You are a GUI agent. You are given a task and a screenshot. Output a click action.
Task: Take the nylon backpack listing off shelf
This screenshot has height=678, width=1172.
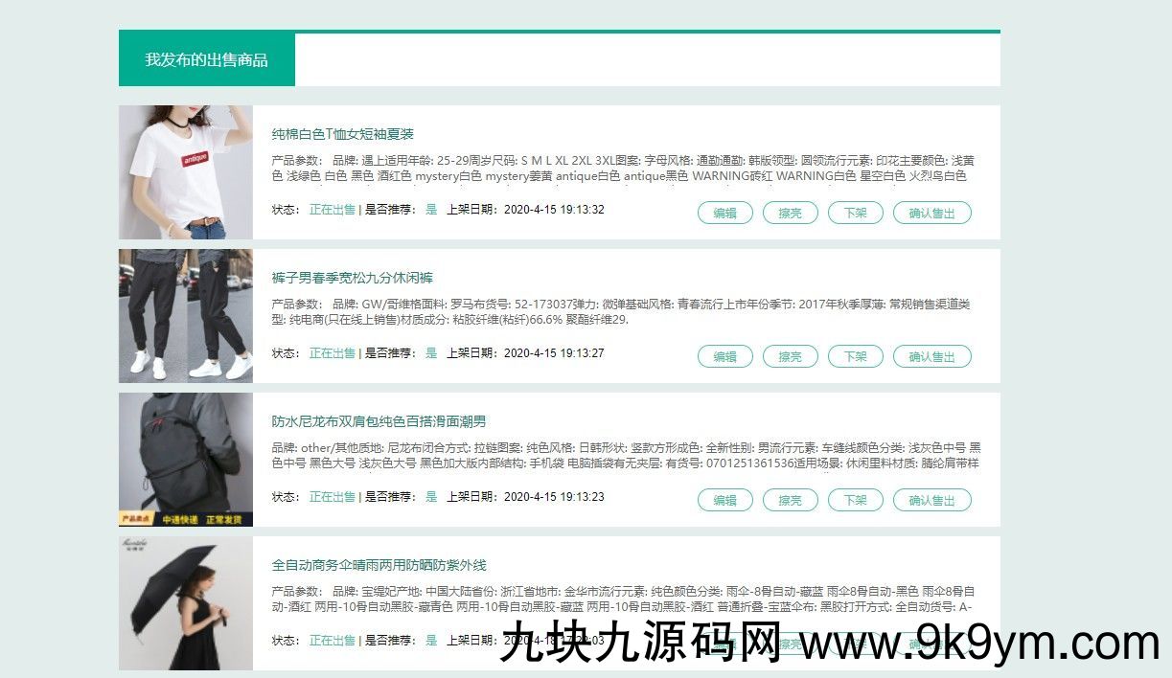pos(855,500)
